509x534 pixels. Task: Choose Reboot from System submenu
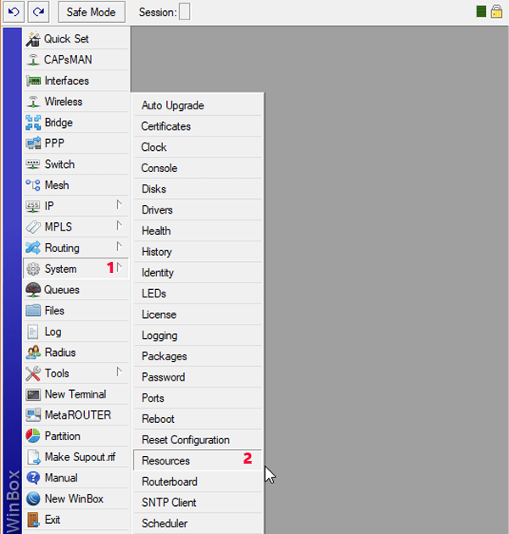click(198, 420)
